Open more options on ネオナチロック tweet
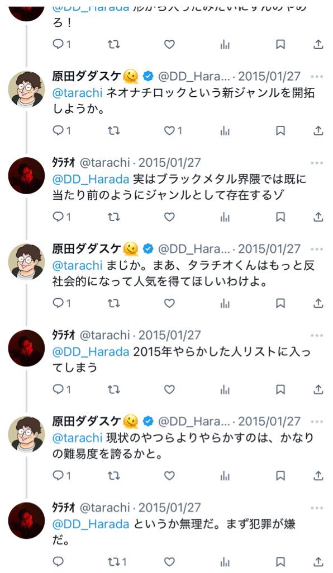The image size is (333, 573). tap(317, 77)
